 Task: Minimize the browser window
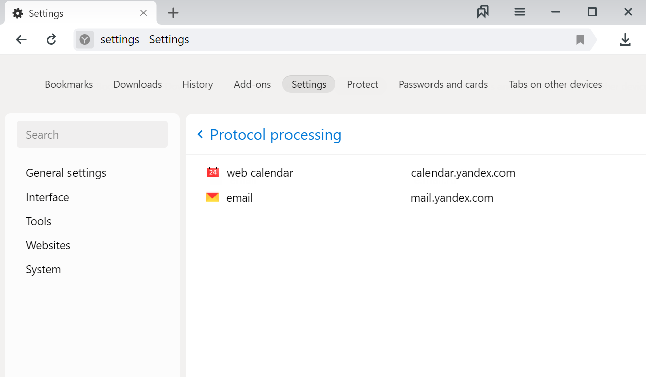pyautogui.click(x=556, y=12)
